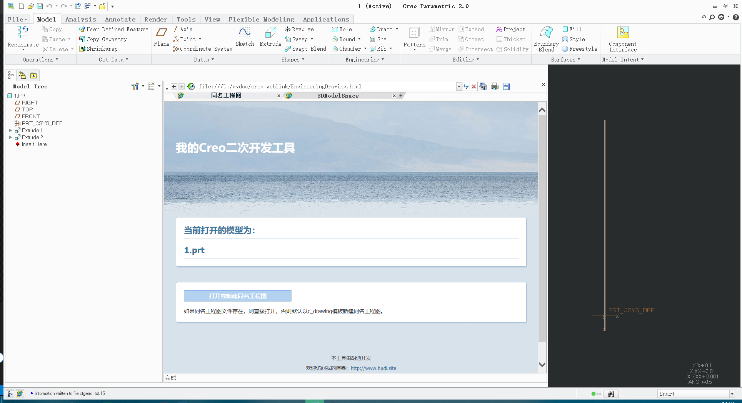The height and width of the screenshot is (403, 742).
Task: Apply the Shell tool
Action: [381, 39]
